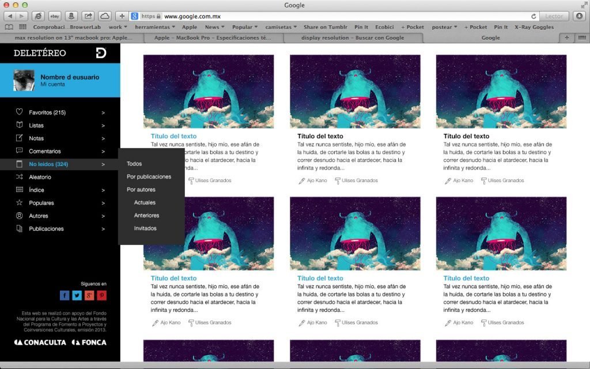Click the browser reload page icon
The width and height of the screenshot is (590, 369).
click(534, 16)
